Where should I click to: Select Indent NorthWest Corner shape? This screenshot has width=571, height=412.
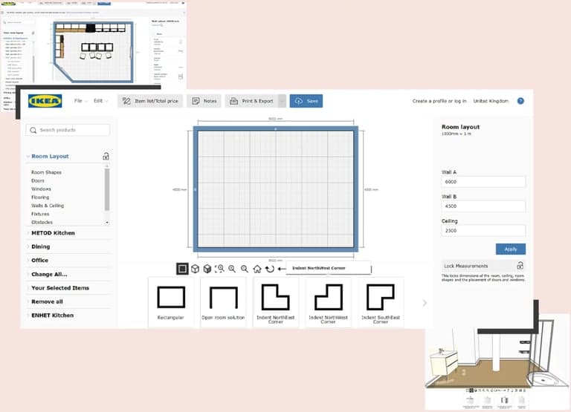coord(328,303)
